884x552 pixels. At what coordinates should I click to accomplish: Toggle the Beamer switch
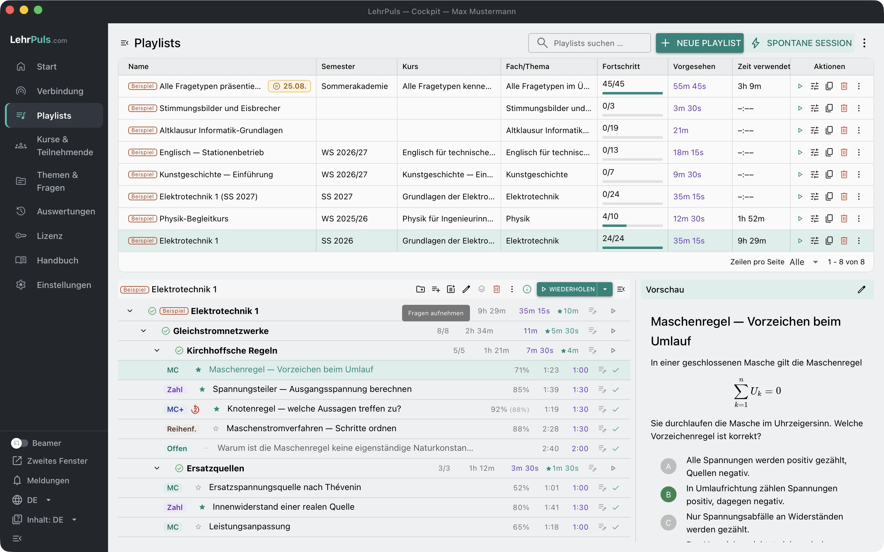(19, 443)
